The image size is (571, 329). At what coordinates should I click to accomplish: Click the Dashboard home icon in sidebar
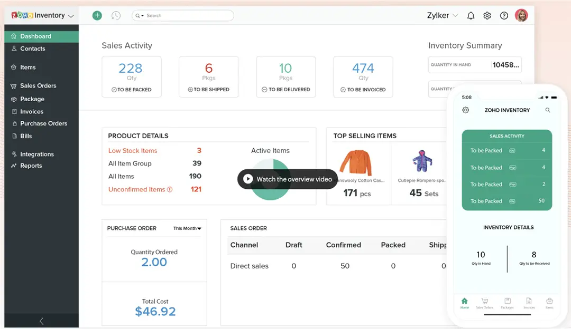[x=14, y=36]
